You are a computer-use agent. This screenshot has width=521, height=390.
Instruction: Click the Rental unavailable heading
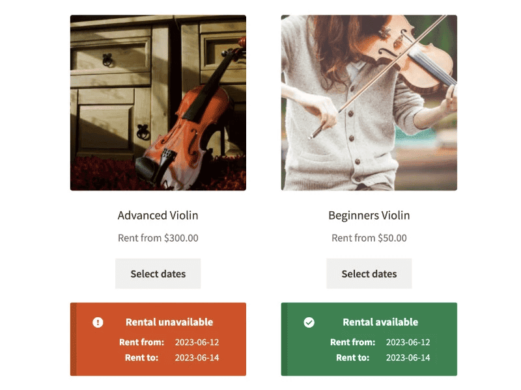point(169,322)
